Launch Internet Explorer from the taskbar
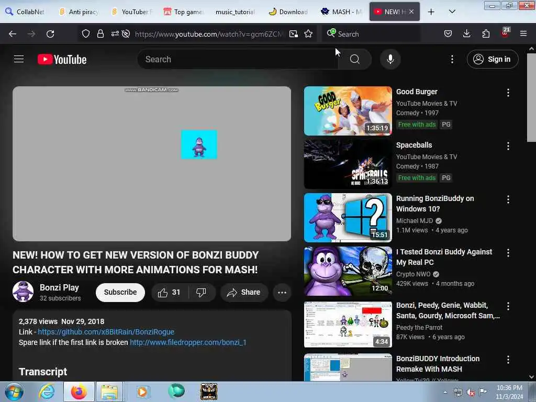The image size is (536, 402). (47, 392)
